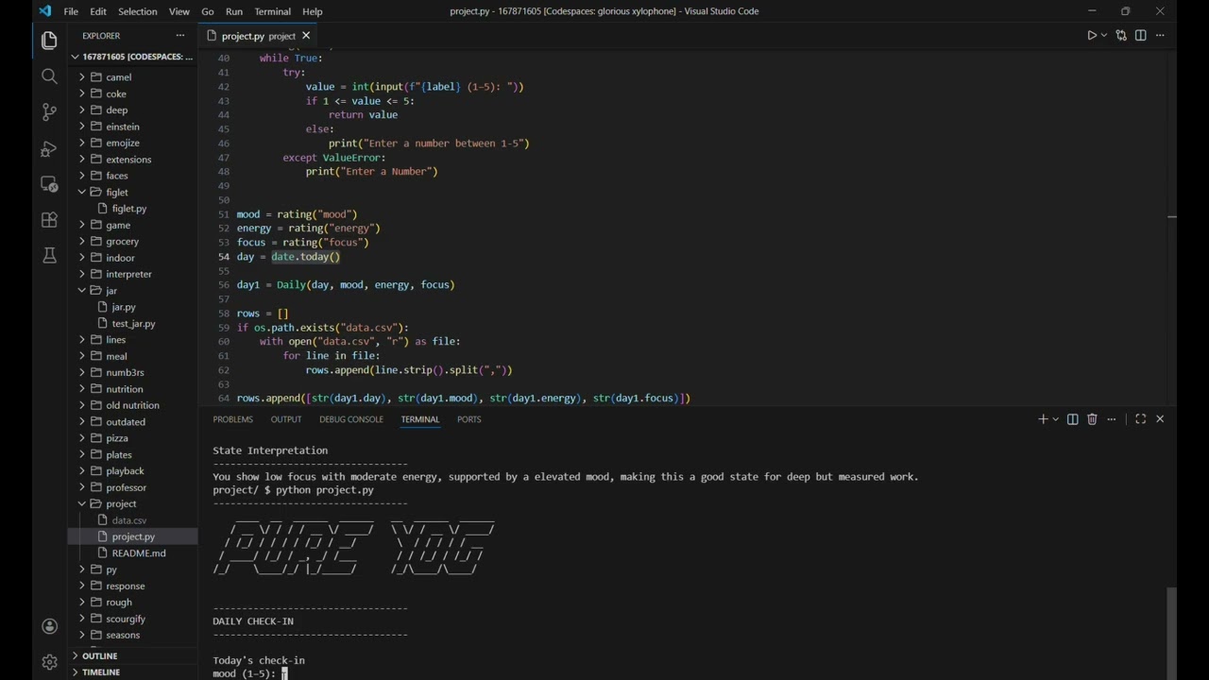This screenshot has height=680, width=1209.
Task: Select the Terminal panel tab
Action: [x=420, y=419]
